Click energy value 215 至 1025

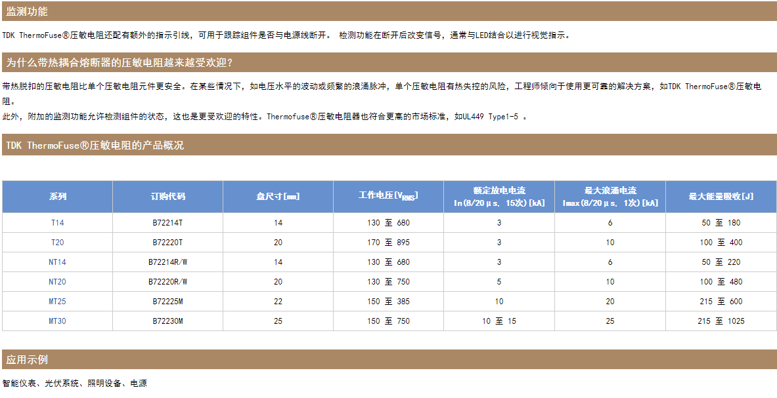[x=721, y=321]
